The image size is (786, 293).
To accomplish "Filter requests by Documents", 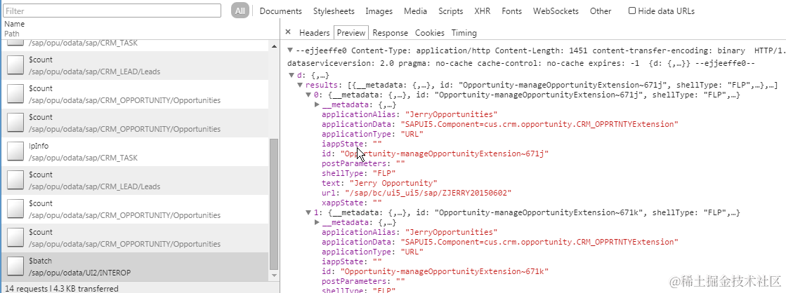I will (281, 11).
